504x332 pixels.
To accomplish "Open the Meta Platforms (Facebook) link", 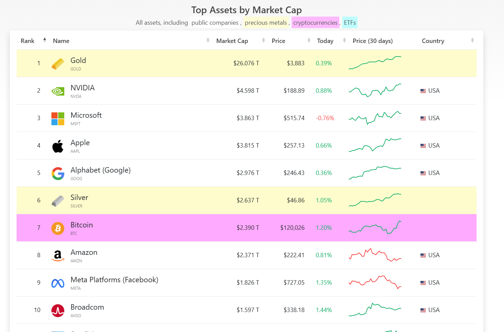I will [x=114, y=280].
